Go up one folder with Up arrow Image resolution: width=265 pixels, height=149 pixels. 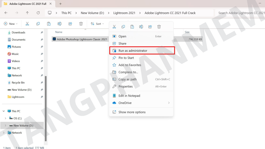(27, 13)
